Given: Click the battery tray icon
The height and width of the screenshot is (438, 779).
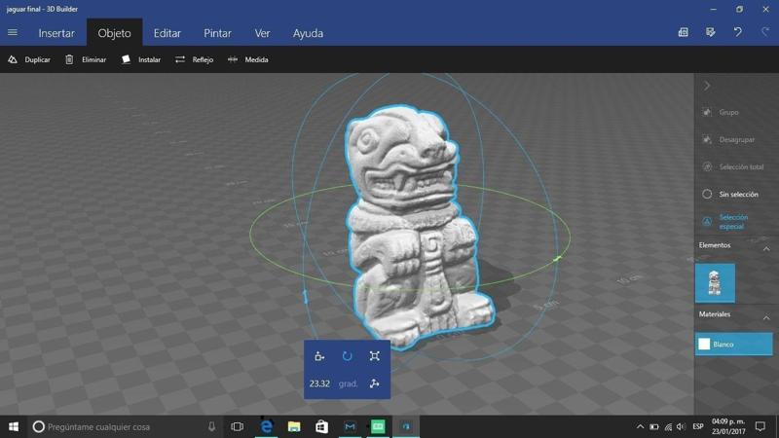Looking at the screenshot, I should pos(654,426).
